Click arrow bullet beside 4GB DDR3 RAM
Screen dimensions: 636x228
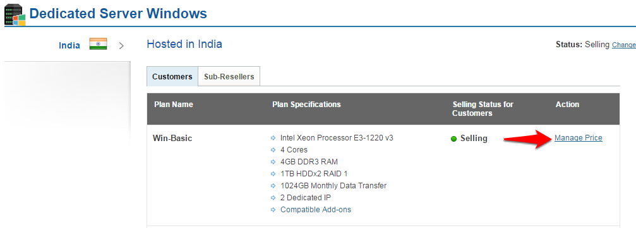point(273,162)
